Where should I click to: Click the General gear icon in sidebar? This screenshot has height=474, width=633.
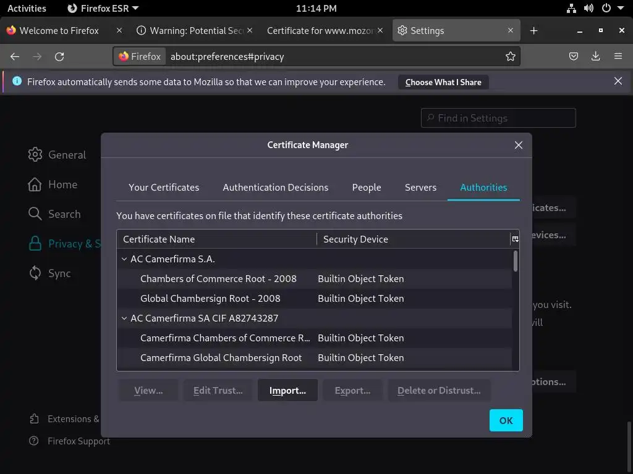point(35,154)
